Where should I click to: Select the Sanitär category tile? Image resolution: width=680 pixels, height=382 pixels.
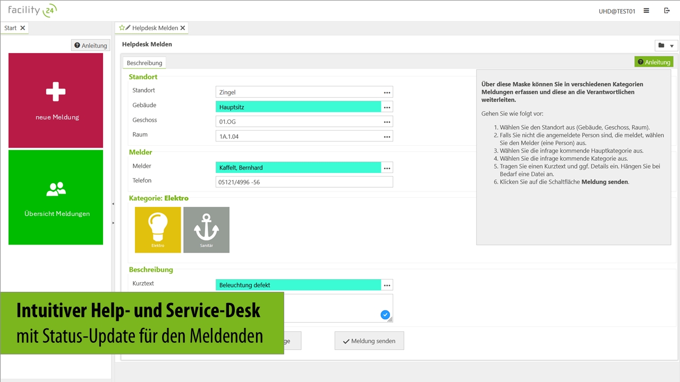(x=207, y=230)
